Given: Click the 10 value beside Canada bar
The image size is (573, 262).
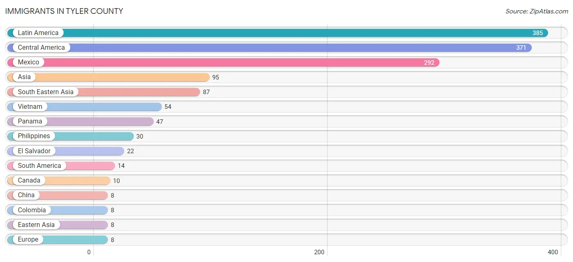Looking at the screenshot, I should pyautogui.click(x=117, y=181).
